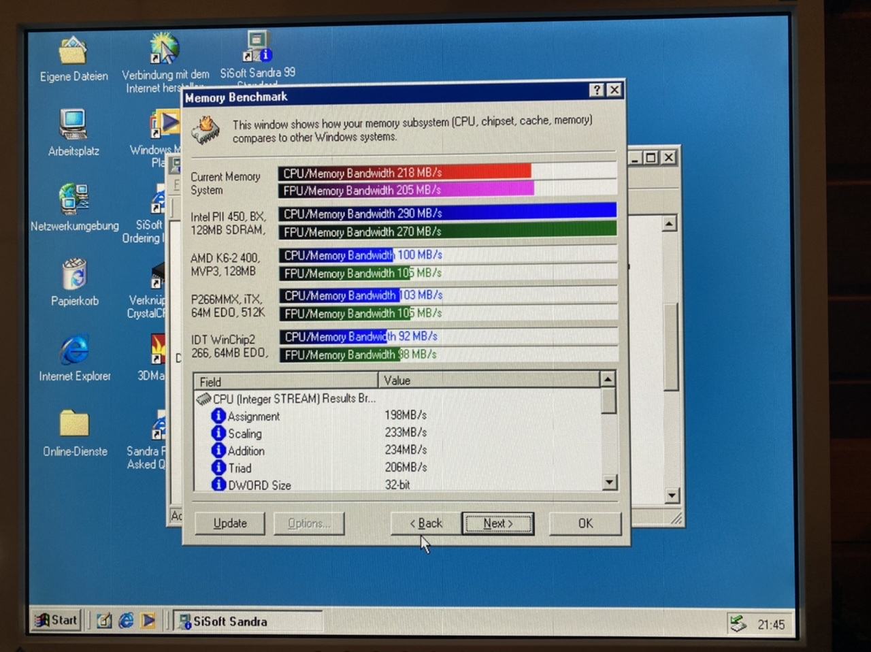
Task: Click the chip icon of CPU Integer STREAM row
Action: pos(203,399)
